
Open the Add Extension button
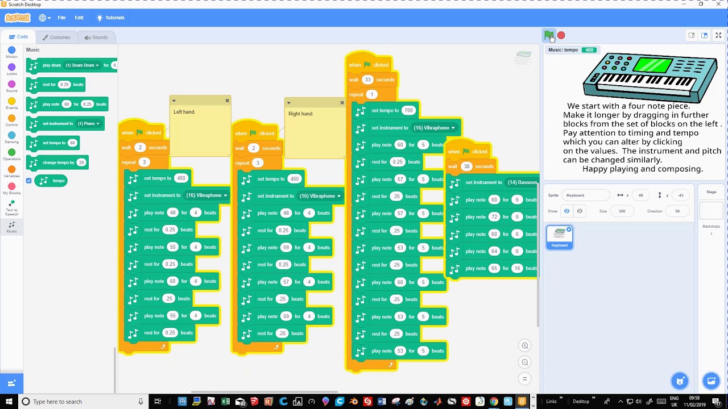tap(11, 383)
